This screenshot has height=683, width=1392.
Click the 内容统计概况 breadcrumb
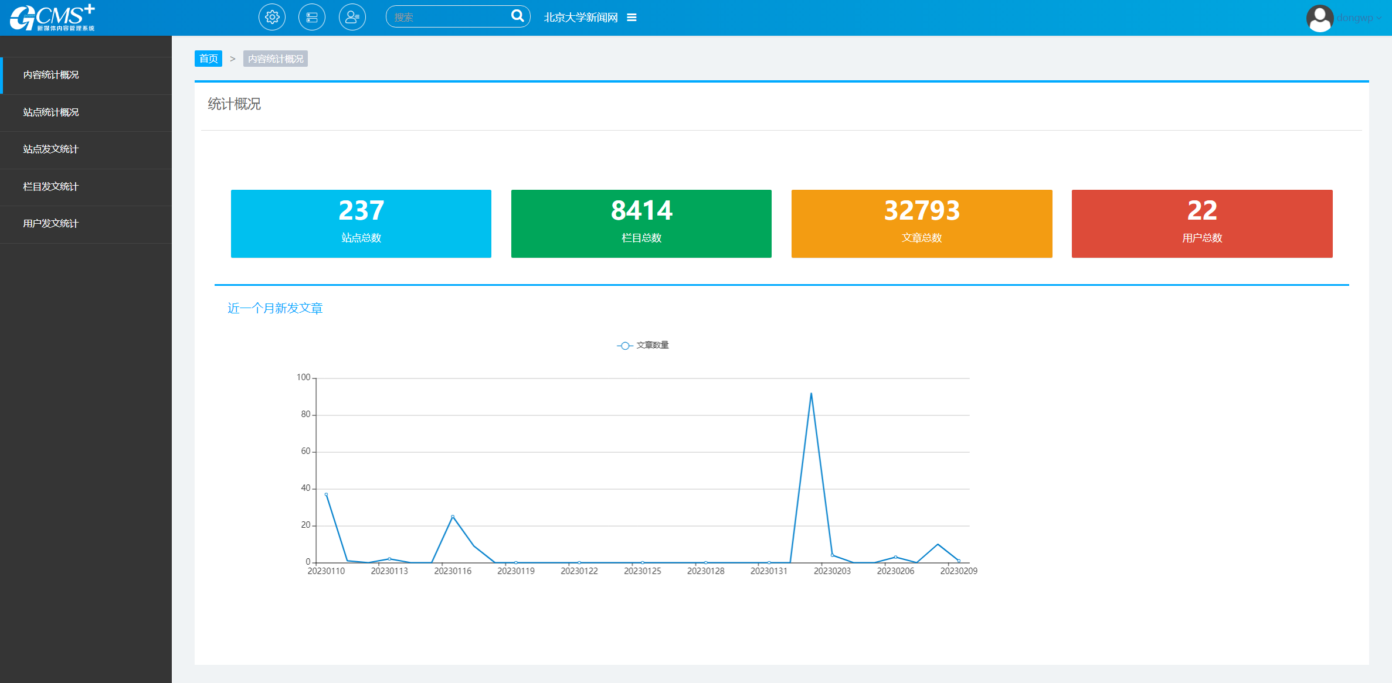pyautogui.click(x=276, y=59)
